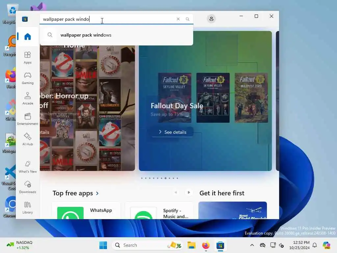Click the taskbar Search box
Viewport: 337px width, 253px height.
(x=148, y=245)
